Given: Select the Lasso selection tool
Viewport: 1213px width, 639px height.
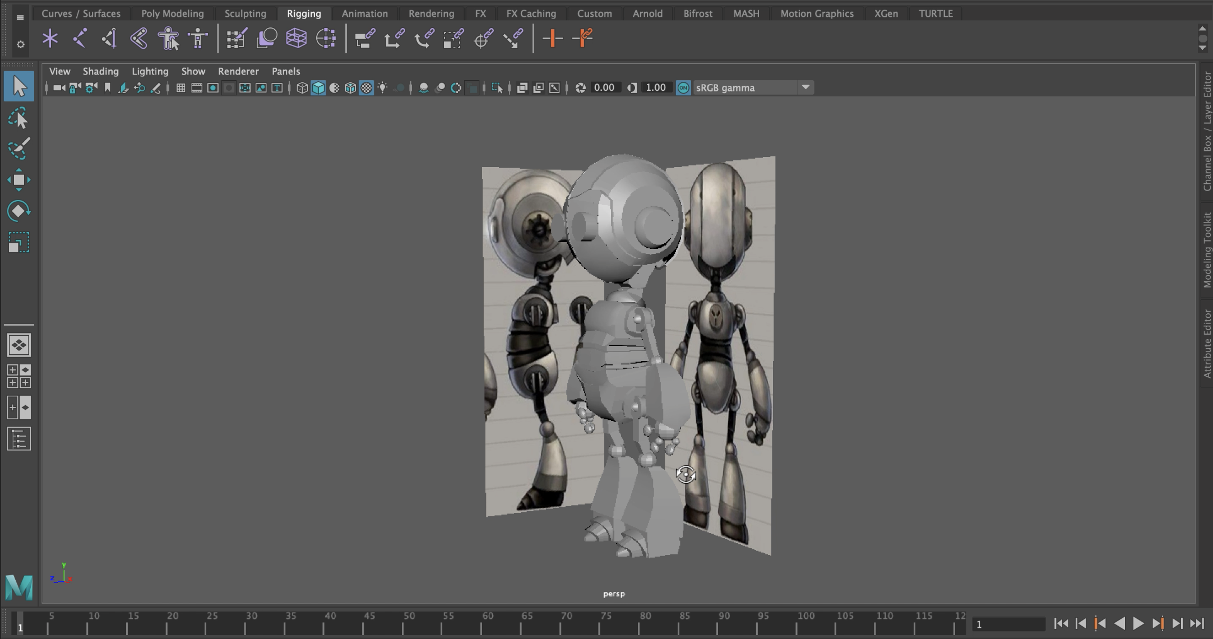Looking at the screenshot, I should pyautogui.click(x=18, y=119).
